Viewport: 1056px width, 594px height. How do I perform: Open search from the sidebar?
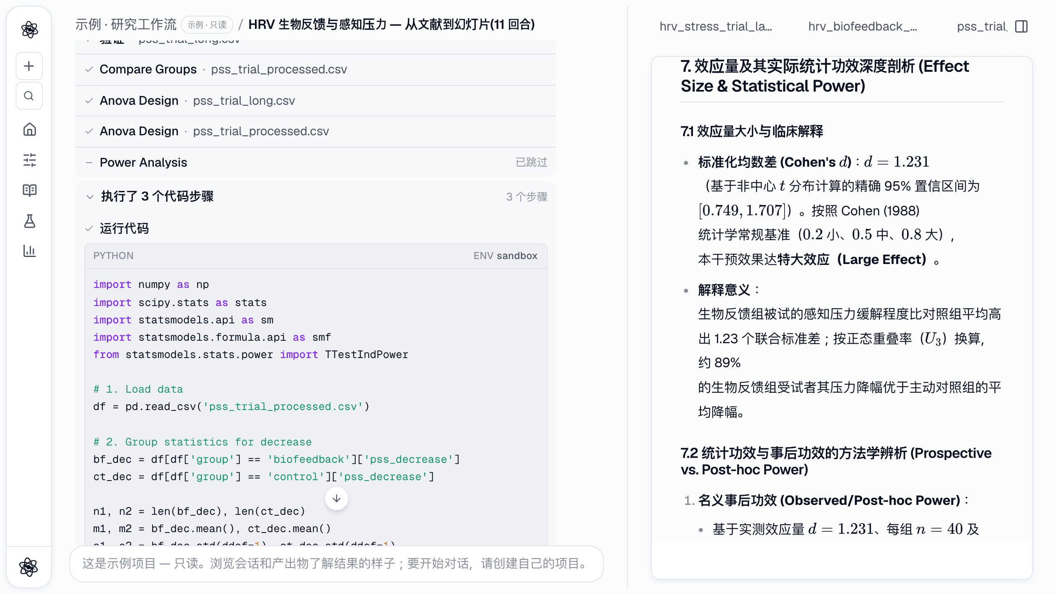point(29,96)
